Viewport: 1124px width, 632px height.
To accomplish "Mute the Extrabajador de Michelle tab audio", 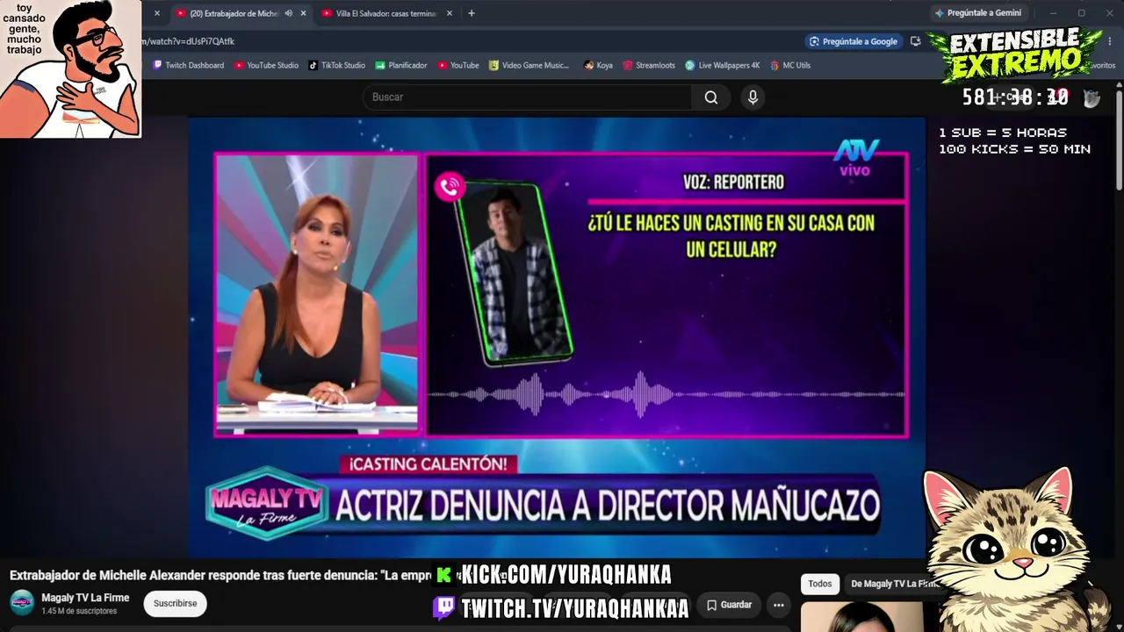I will pyautogui.click(x=289, y=13).
